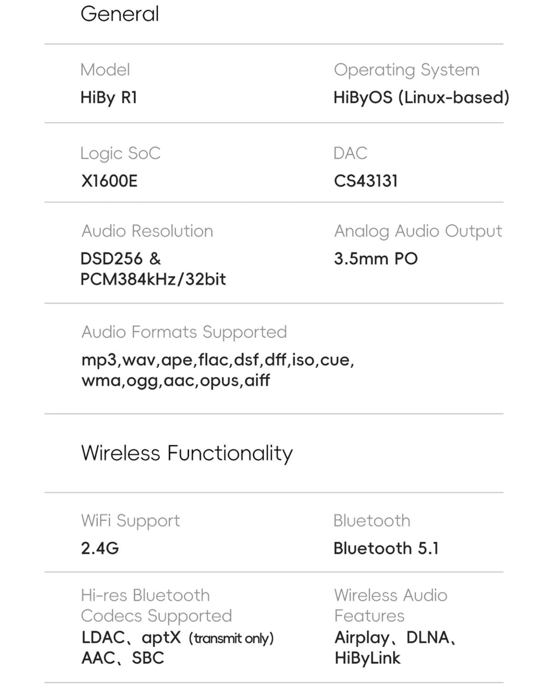Click the Bluetooth 5.1 value
Viewport: 548px width, 687px height.
(386, 548)
